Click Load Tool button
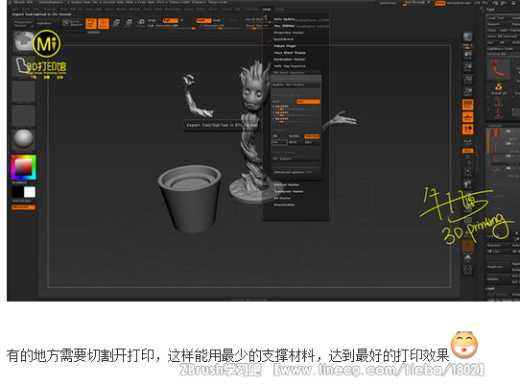 pyautogui.click(x=498, y=18)
